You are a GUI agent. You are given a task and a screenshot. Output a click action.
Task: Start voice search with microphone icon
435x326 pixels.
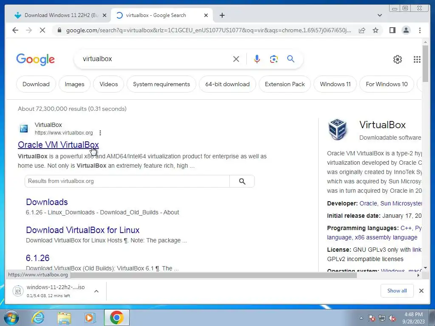257,59
